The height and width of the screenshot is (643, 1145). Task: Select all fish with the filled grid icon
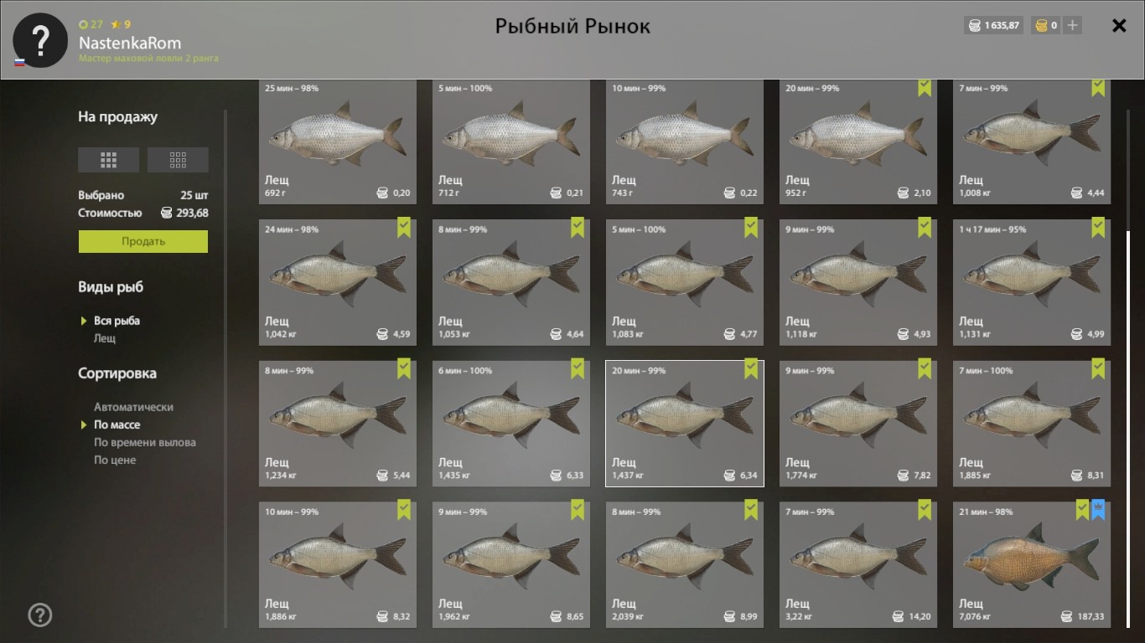[x=109, y=159]
